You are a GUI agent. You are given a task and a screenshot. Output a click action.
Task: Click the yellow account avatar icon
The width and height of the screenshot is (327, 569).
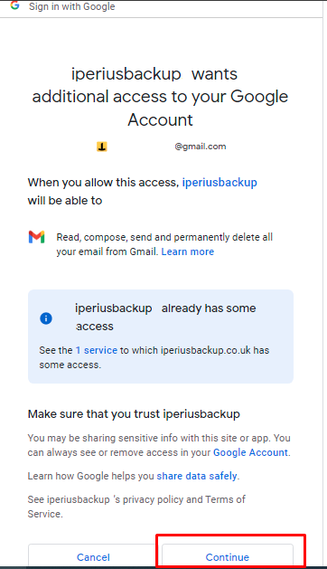[102, 147]
